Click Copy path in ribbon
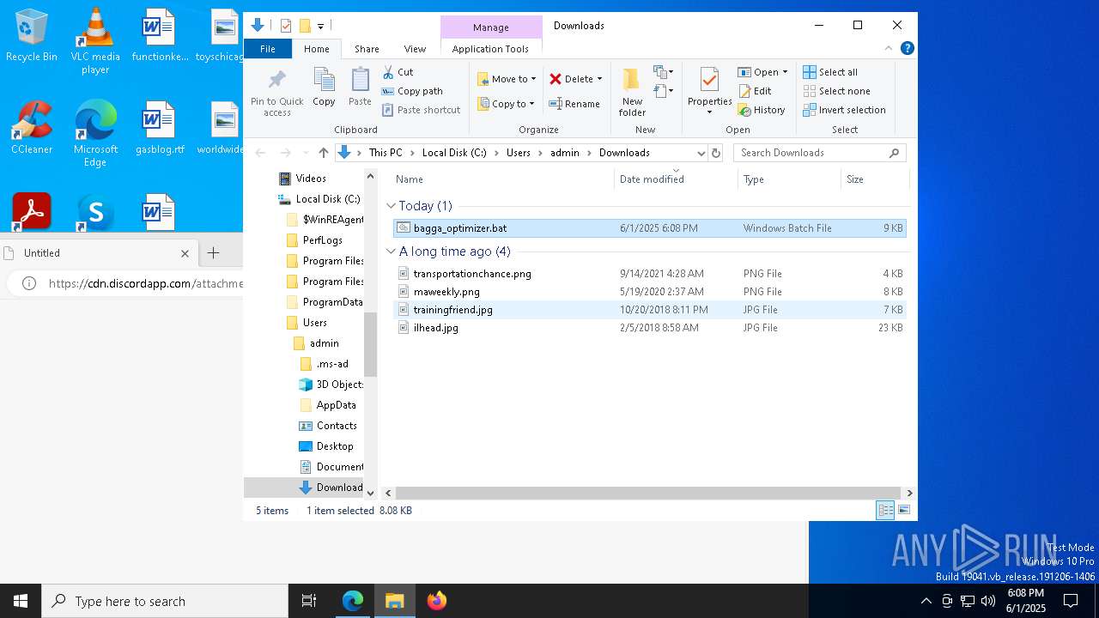This screenshot has width=1099, height=618. pos(412,91)
